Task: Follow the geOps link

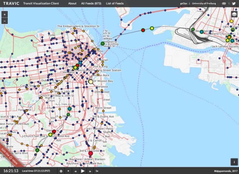Action: coord(184,3)
